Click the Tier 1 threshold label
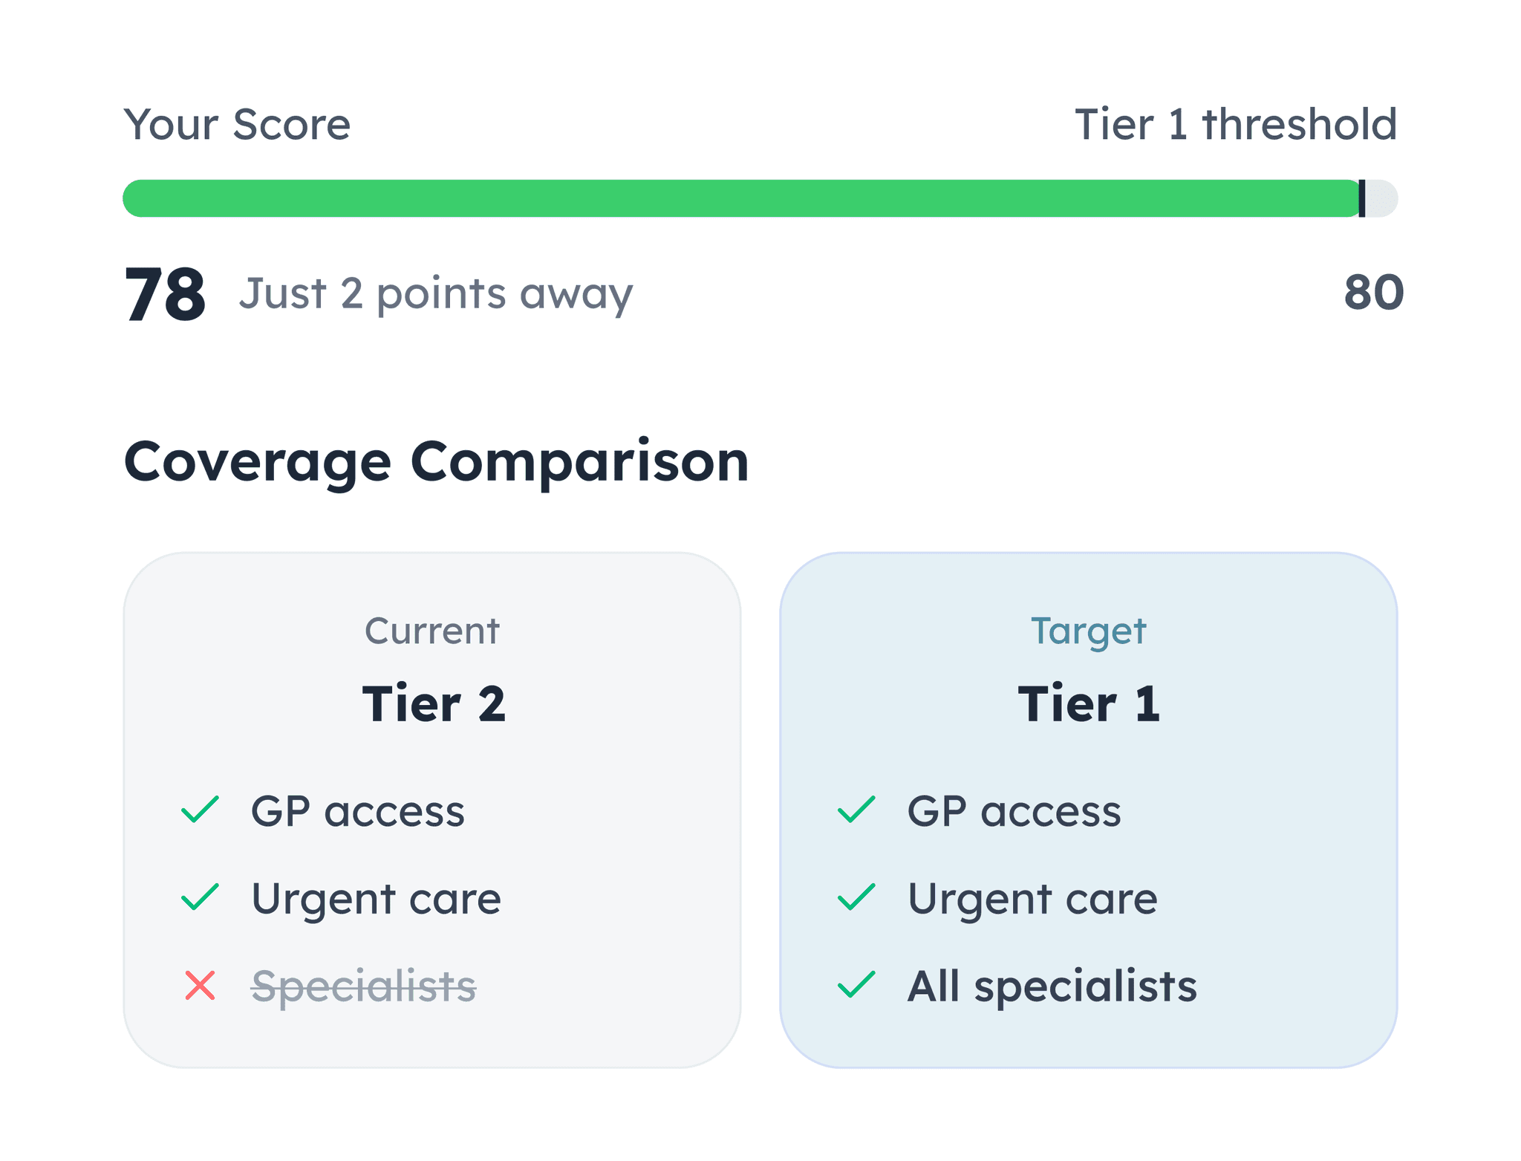1521x1161 pixels. coord(1236,124)
